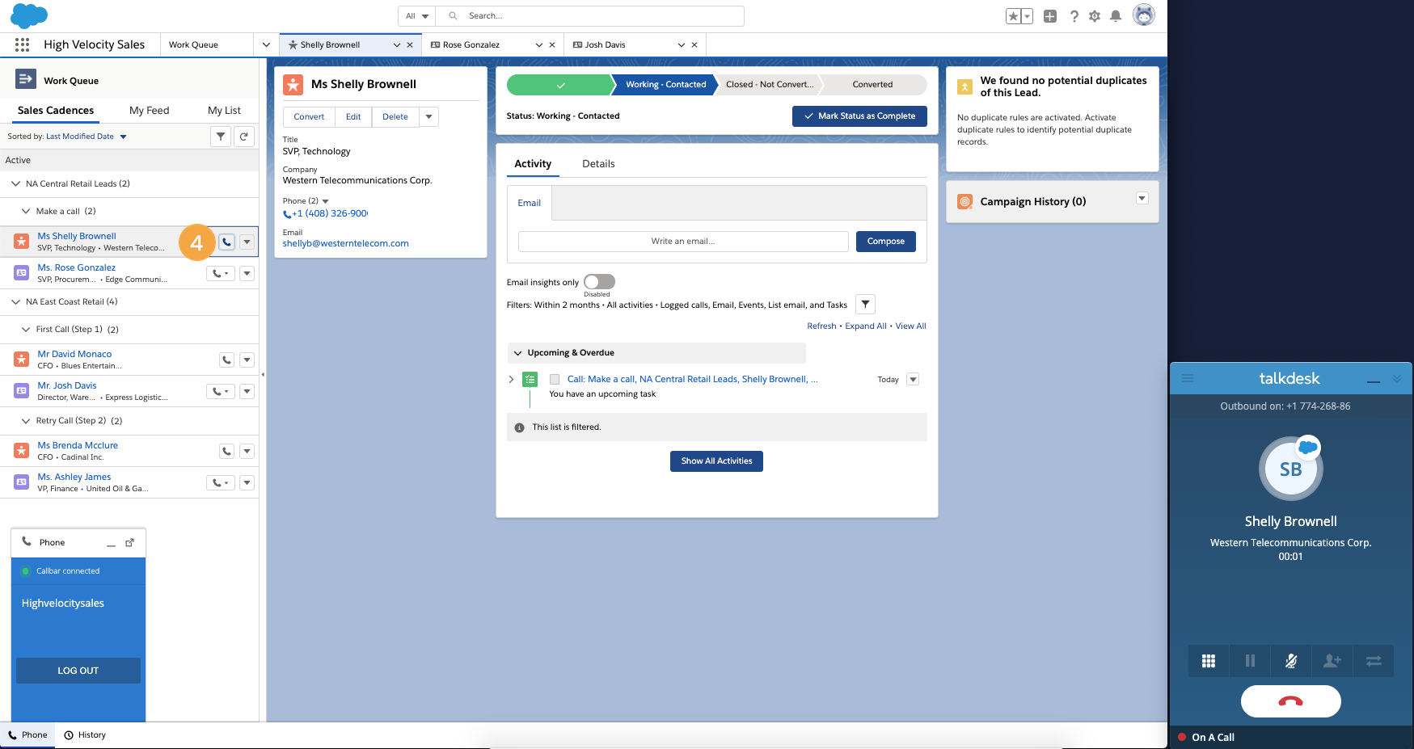Open activity timeline filter icon
The height and width of the screenshot is (749, 1414).
click(x=865, y=305)
